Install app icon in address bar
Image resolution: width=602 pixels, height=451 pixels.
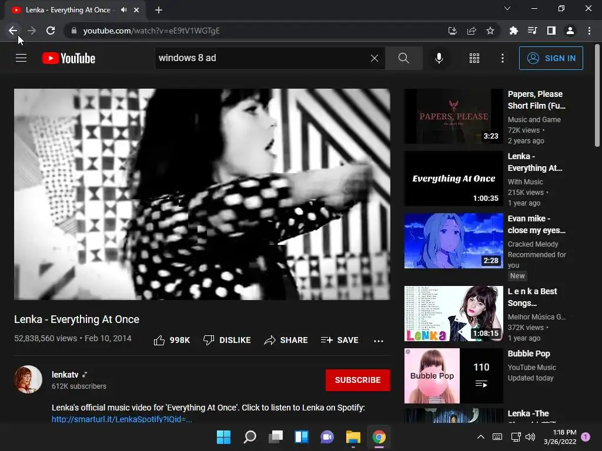452,31
